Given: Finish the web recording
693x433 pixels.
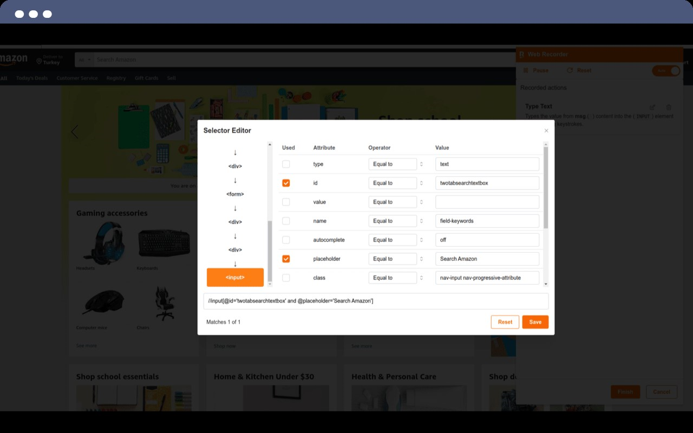Looking at the screenshot, I should [x=625, y=392].
